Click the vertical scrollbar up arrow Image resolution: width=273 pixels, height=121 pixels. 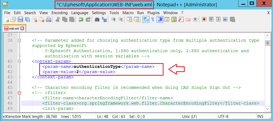coord(267,36)
